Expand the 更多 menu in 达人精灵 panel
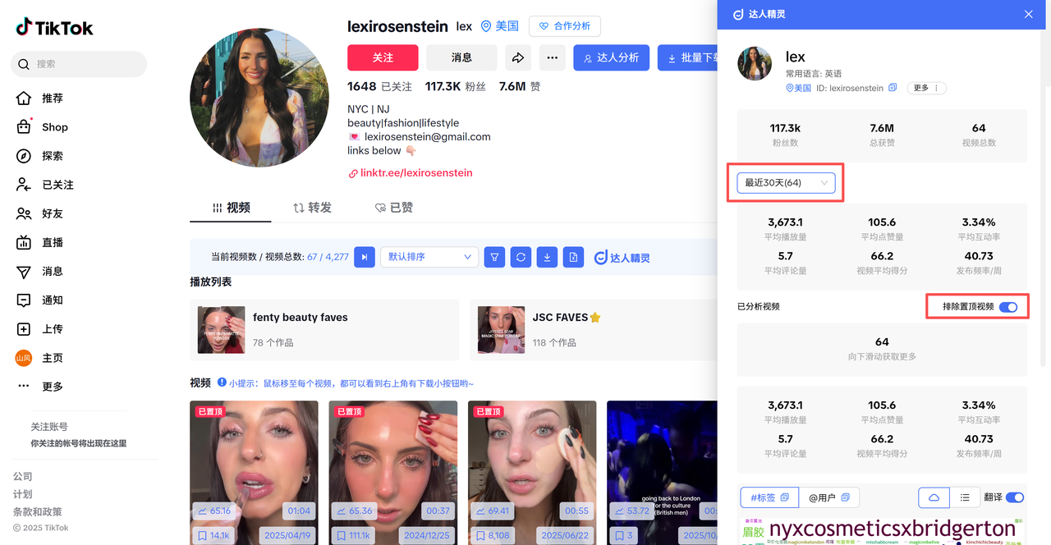 click(x=925, y=88)
